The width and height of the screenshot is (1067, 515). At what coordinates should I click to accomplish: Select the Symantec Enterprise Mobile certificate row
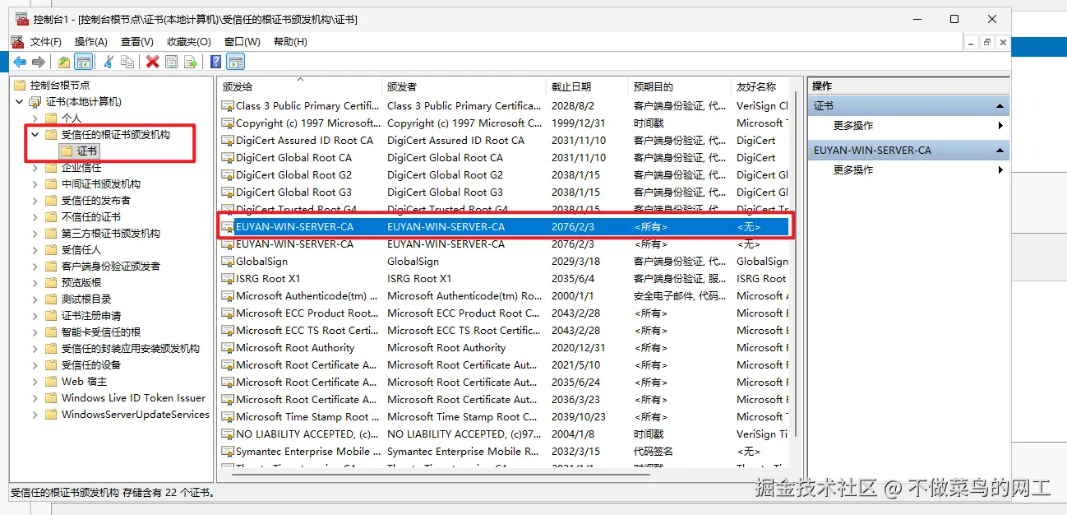coord(504,452)
